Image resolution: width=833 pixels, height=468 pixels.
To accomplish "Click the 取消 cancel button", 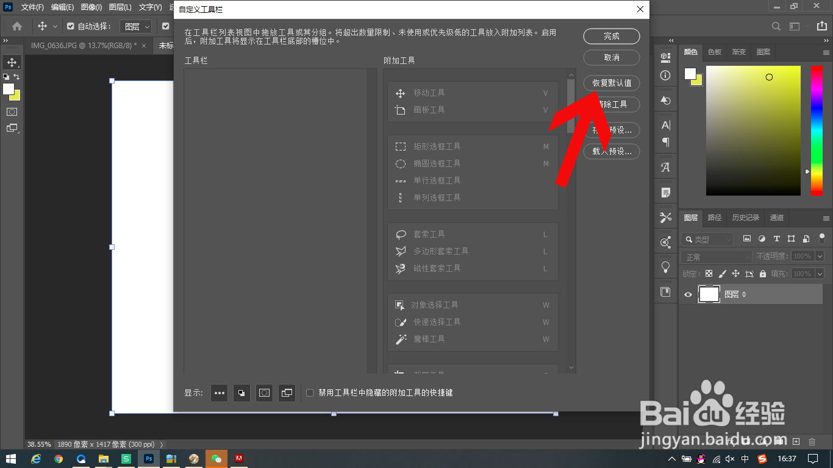I will [612, 57].
